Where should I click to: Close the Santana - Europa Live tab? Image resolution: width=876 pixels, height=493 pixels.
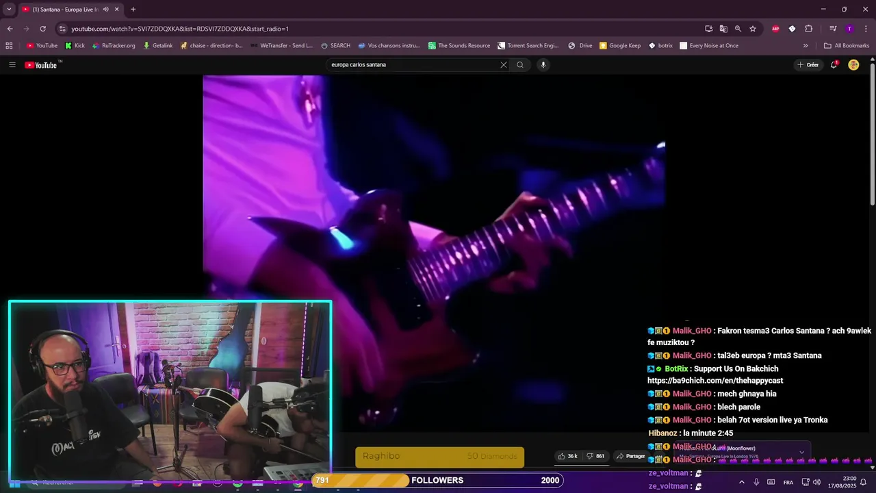click(x=116, y=10)
